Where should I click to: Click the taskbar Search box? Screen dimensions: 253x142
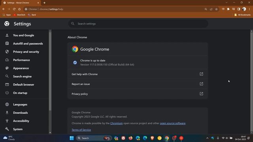(x=94, y=138)
